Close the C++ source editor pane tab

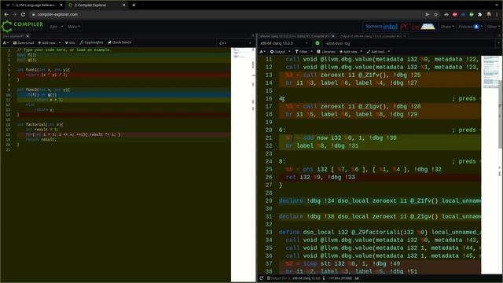[x=28, y=36]
